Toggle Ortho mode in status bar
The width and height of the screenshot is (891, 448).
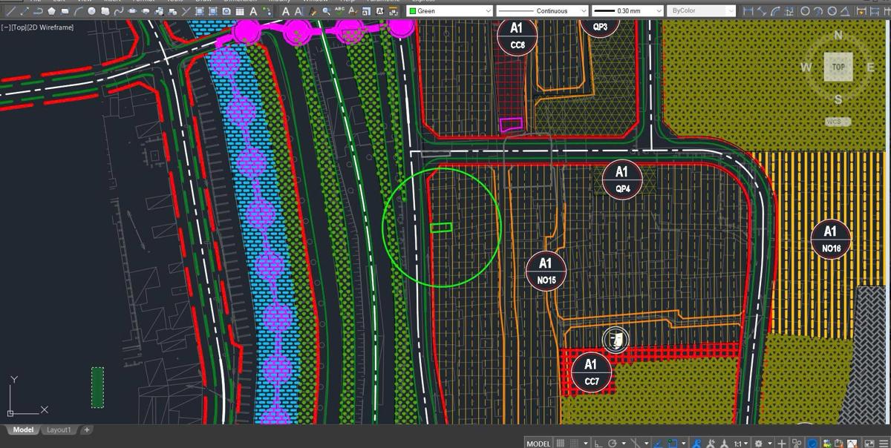click(x=599, y=443)
